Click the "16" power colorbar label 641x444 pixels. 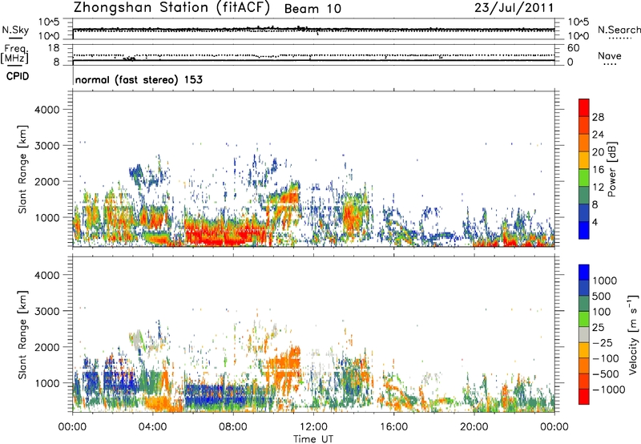tap(598, 170)
